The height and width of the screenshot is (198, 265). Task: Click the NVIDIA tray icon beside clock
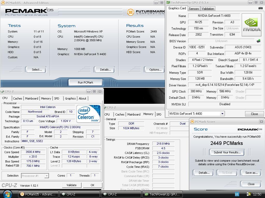[x=249, y=194]
